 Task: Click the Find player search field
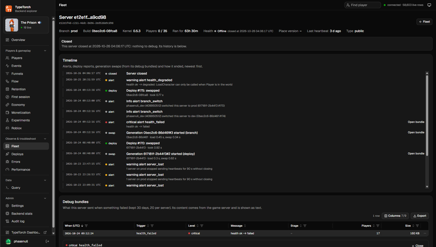(x=363, y=5)
